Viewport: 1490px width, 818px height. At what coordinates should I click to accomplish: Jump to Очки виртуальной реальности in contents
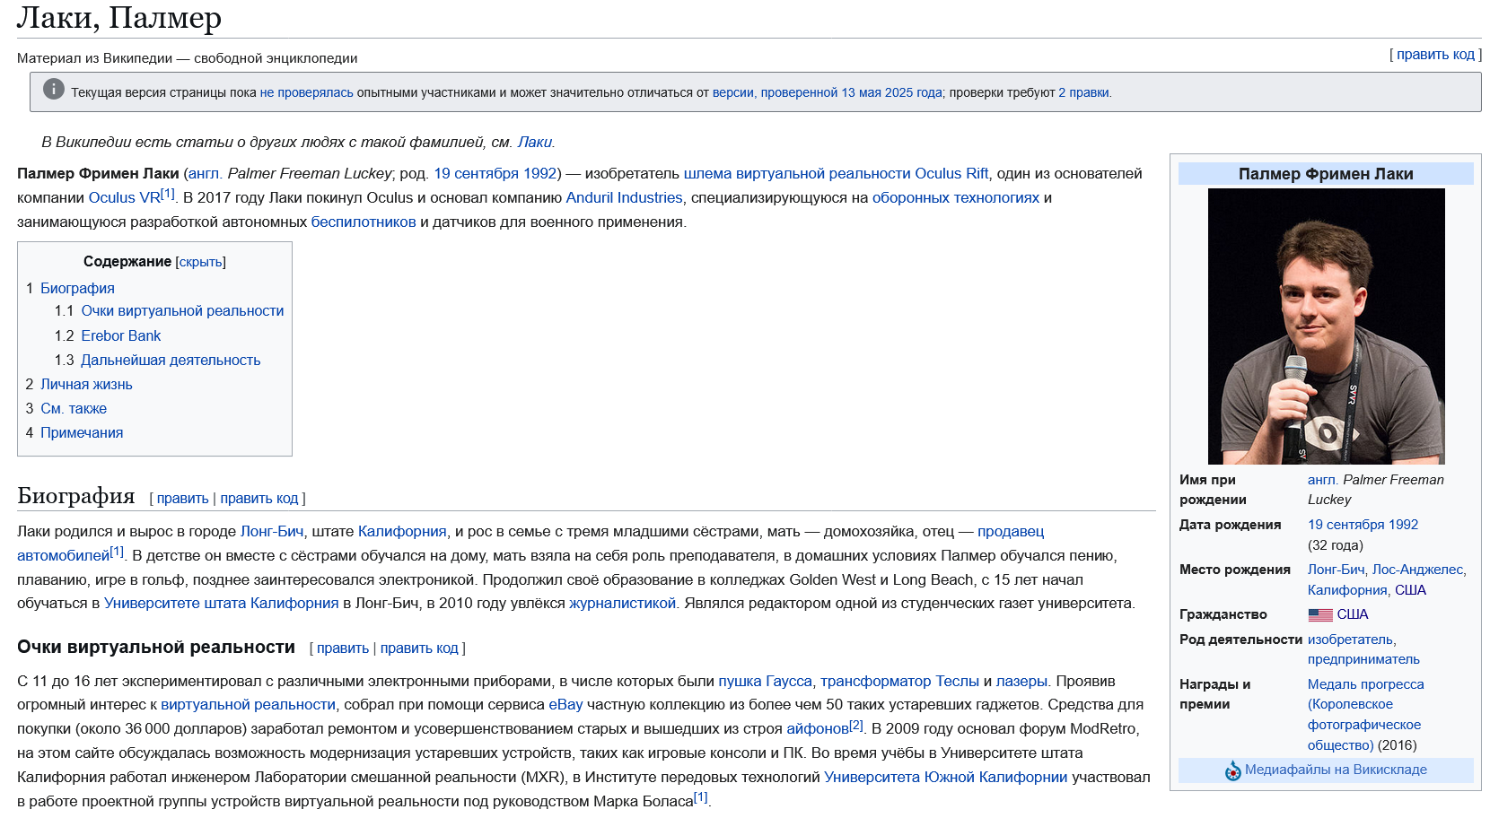182,310
